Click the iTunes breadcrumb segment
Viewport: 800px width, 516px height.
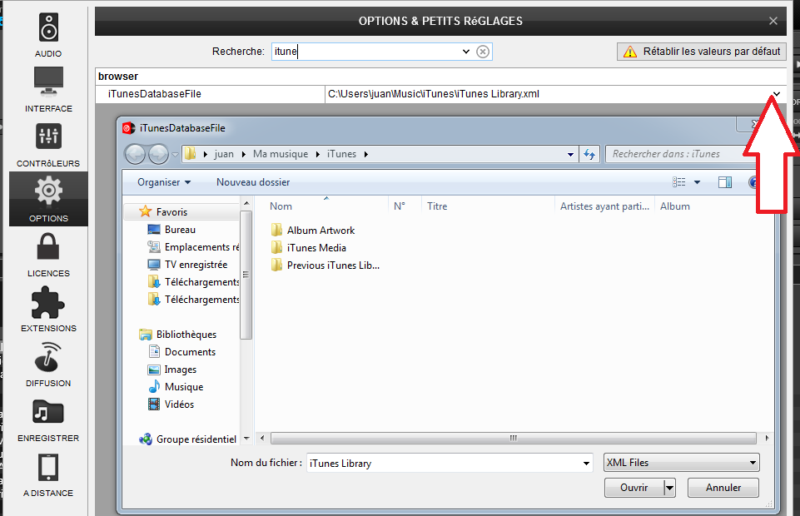(342, 154)
